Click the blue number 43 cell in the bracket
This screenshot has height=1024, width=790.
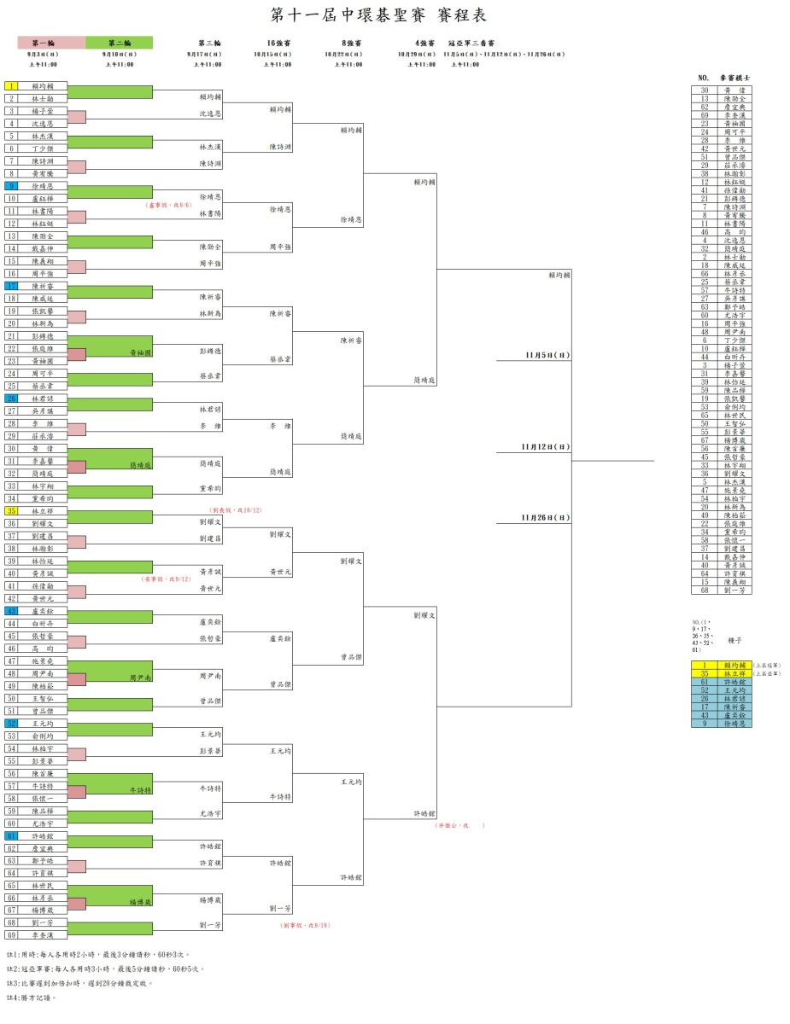(11, 610)
